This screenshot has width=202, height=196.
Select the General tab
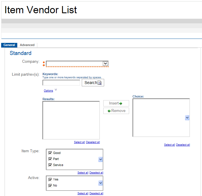pyautogui.click(x=9, y=45)
